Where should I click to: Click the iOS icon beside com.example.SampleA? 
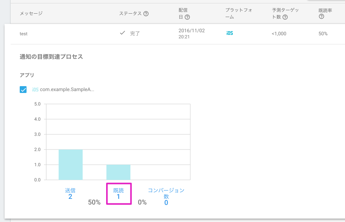tap(35, 90)
